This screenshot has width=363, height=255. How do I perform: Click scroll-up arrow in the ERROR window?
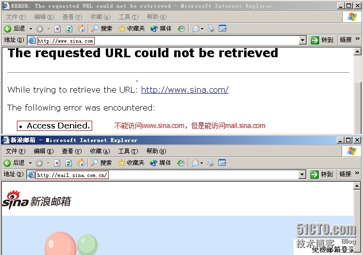click(x=357, y=51)
